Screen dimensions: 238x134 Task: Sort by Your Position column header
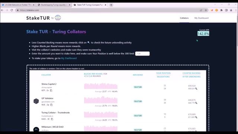tap(163, 73)
